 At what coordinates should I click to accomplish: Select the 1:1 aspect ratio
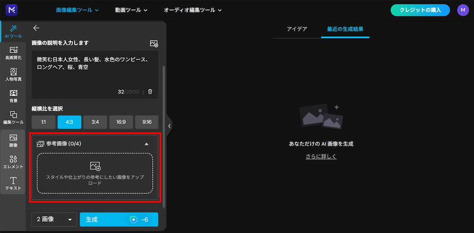[x=44, y=122]
